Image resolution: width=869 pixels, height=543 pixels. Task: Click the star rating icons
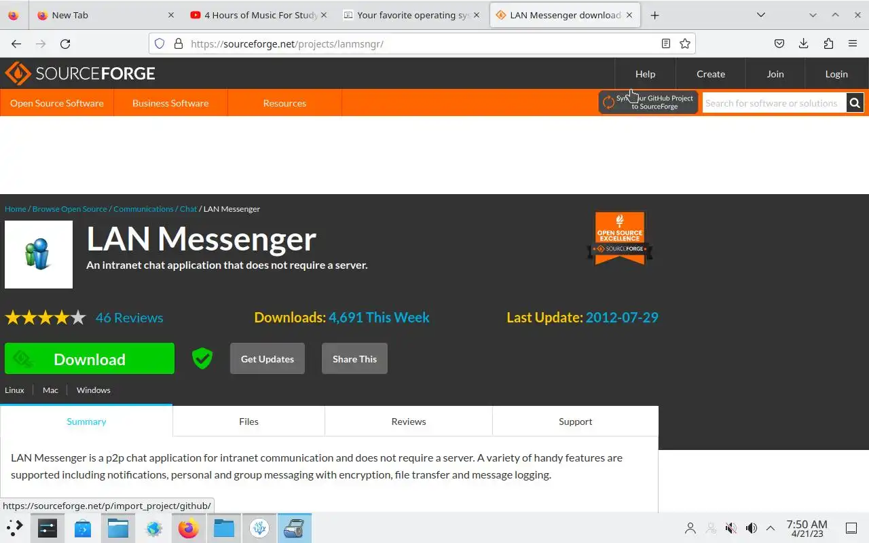tap(45, 318)
